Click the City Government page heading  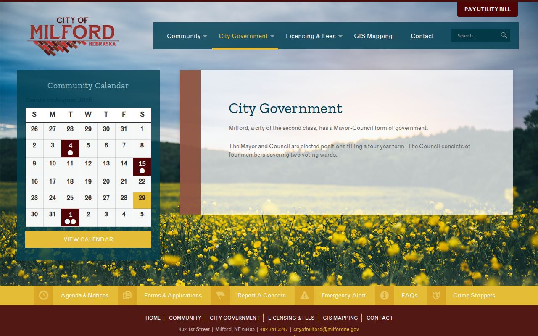(x=285, y=108)
